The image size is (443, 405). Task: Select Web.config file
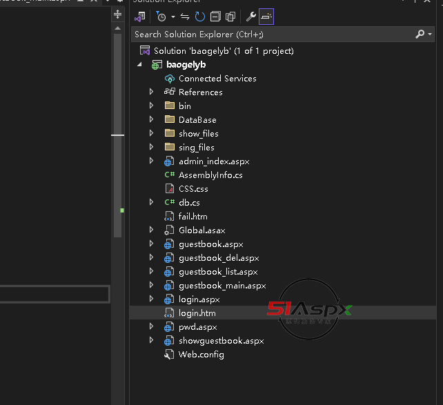click(x=201, y=355)
